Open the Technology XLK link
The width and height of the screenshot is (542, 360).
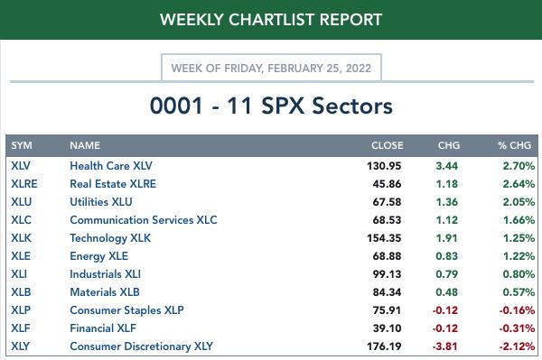click(x=110, y=238)
